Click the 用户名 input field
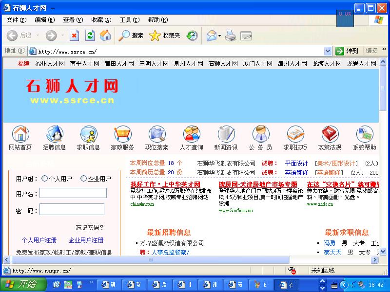390x292 pixels. click(73, 193)
